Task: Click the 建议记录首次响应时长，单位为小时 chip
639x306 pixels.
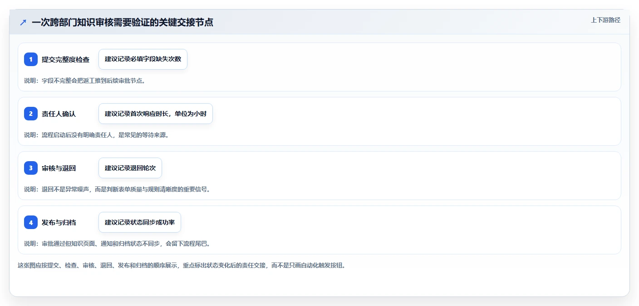Action: [x=156, y=114]
